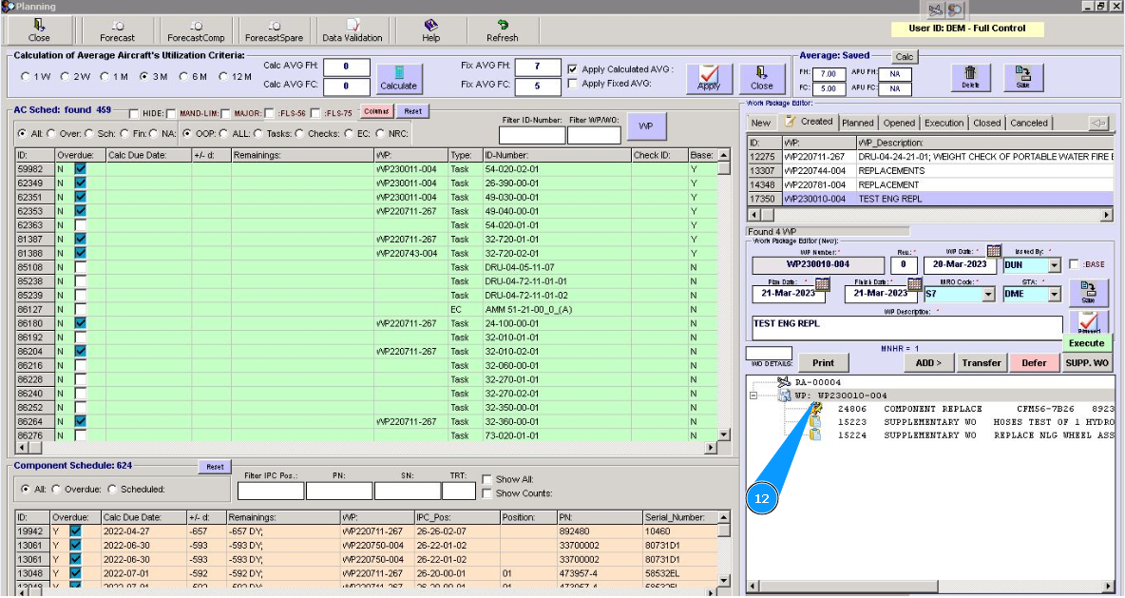1125x598 pixels.
Task: Enable the Apply Fixed AVG checkbox
Action: (x=572, y=84)
